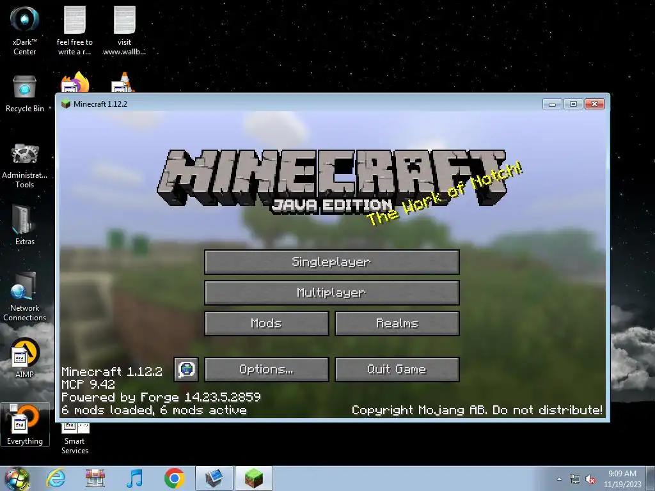The height and width of the screenshot is (491, 655).
Task: Select the 'feel free to write a r...' file
Action: (x=74, y=30)
